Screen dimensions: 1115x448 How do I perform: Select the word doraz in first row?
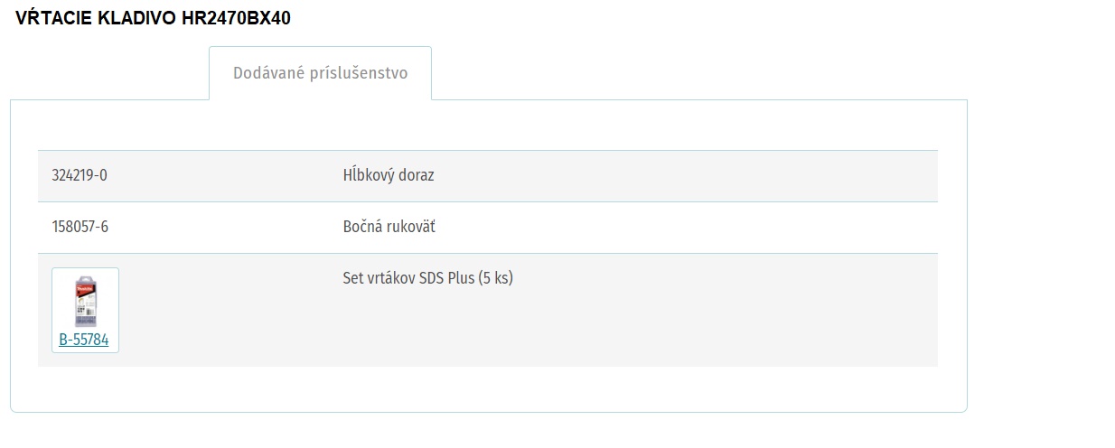417,175
